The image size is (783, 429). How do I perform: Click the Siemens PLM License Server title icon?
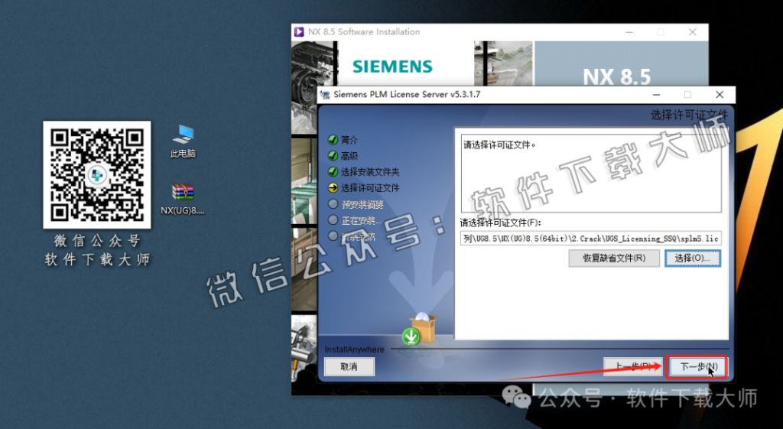click(325, 94)
